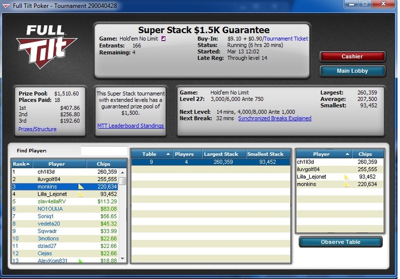
Task: Maximize the Full Tilt Poker window
Action: tap(365, 4)
